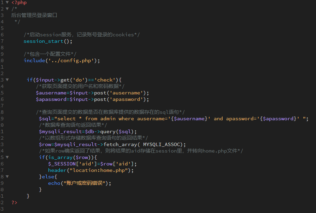316x213 pixels.
Task: Collapse the fold arrow beside <?php
Action: [7, 2]
